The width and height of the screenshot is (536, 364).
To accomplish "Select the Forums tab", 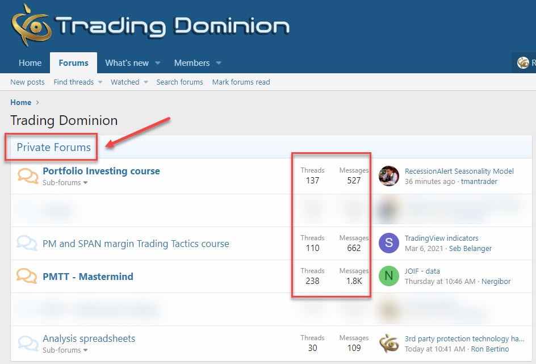I will (x=73, y=63).
